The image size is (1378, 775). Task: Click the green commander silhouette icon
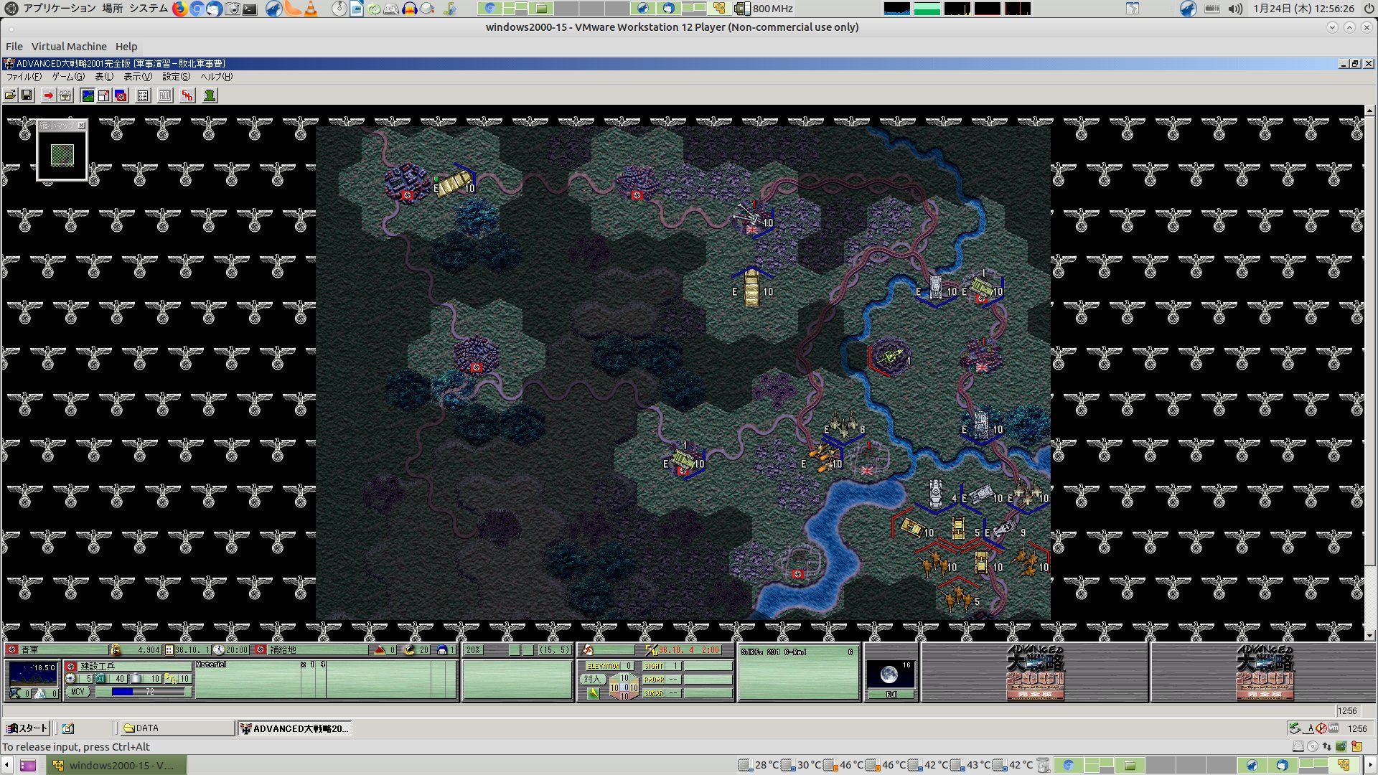(210, 95)
